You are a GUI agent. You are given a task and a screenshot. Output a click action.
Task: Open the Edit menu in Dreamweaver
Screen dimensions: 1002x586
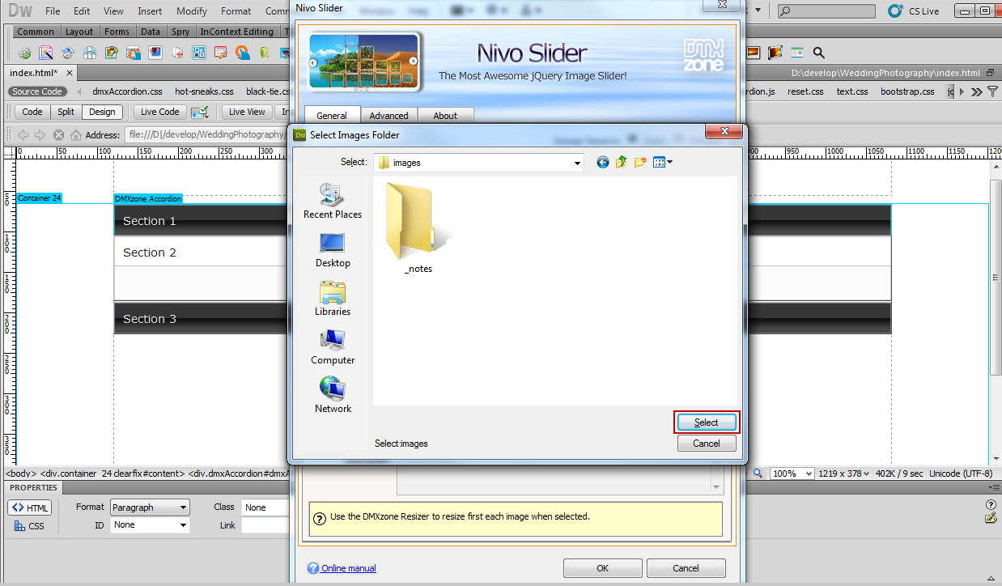pyautogui.click(x=82, y=11)
